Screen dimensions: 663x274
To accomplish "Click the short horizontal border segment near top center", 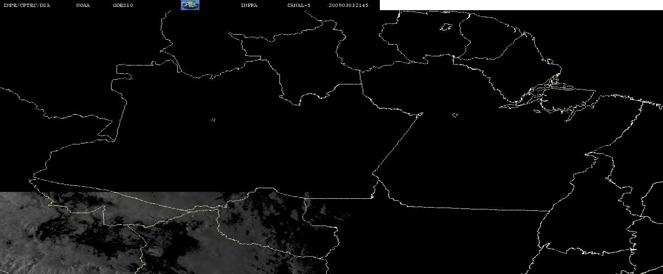I will point(349,84).
